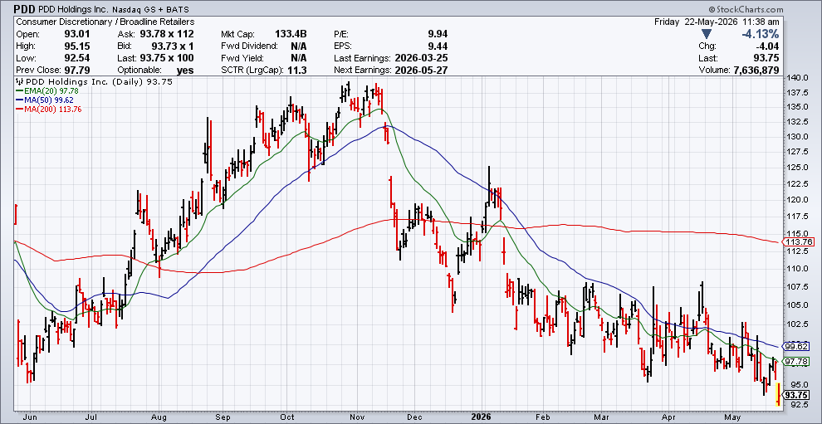Click the 'Dec' x-axis month label
822x424 pixels.
[x=413, y=417]
